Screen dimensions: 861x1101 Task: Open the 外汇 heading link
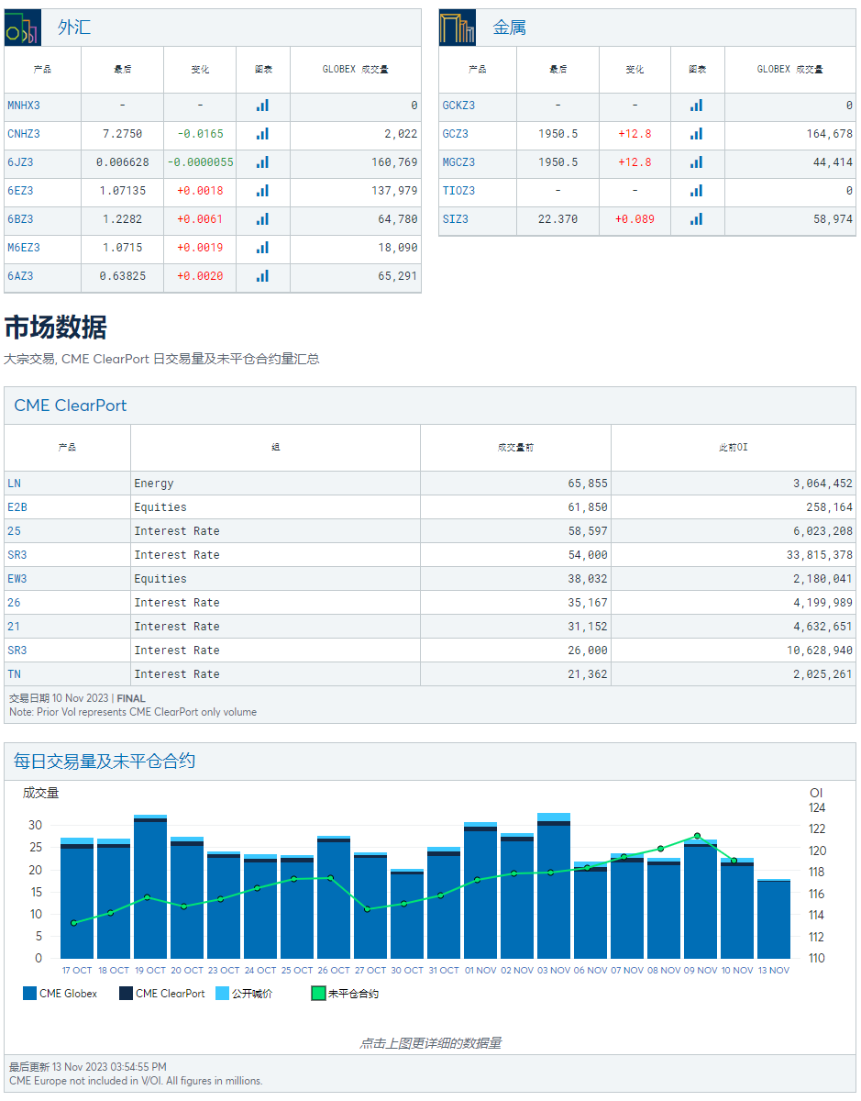pyautogui.click(x=74, y=28)
